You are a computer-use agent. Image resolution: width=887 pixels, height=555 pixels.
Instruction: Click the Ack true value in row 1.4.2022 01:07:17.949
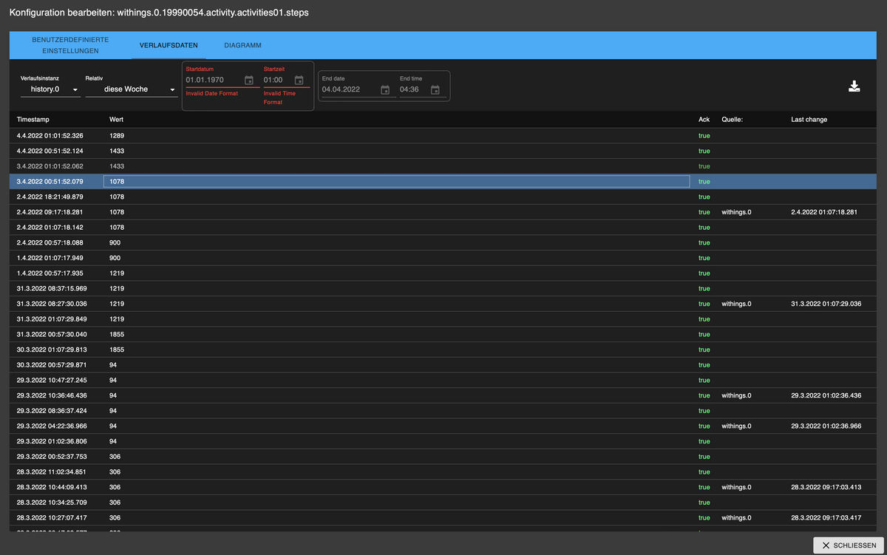(x=704, y=258)
